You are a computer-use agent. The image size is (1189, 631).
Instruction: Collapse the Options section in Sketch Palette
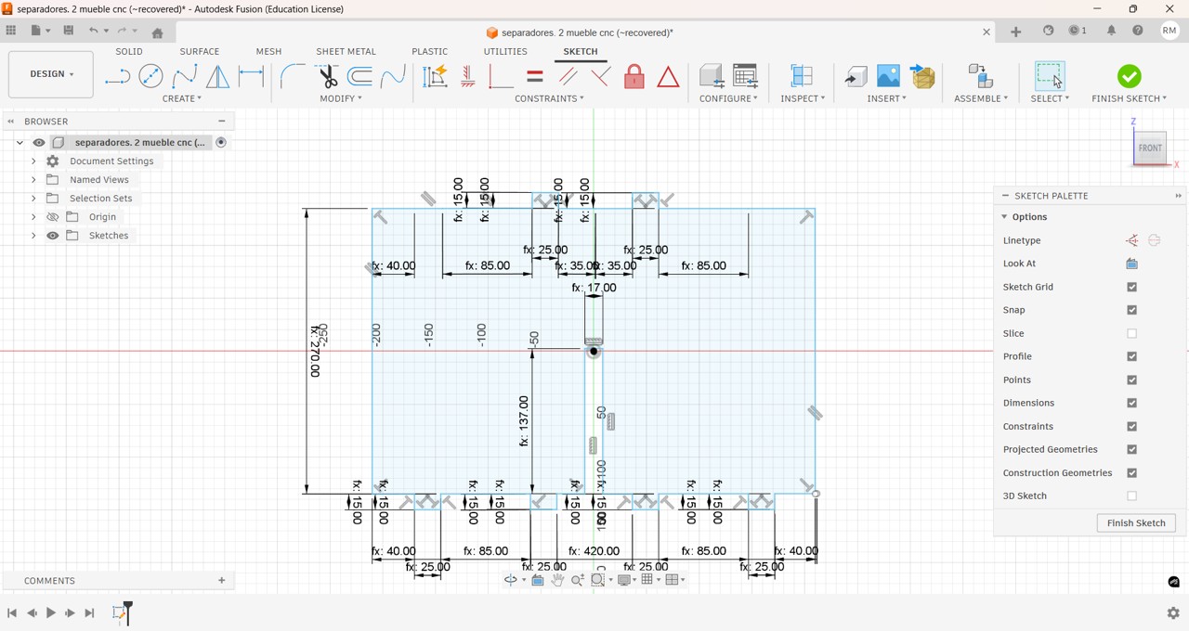pos(1004,217)
